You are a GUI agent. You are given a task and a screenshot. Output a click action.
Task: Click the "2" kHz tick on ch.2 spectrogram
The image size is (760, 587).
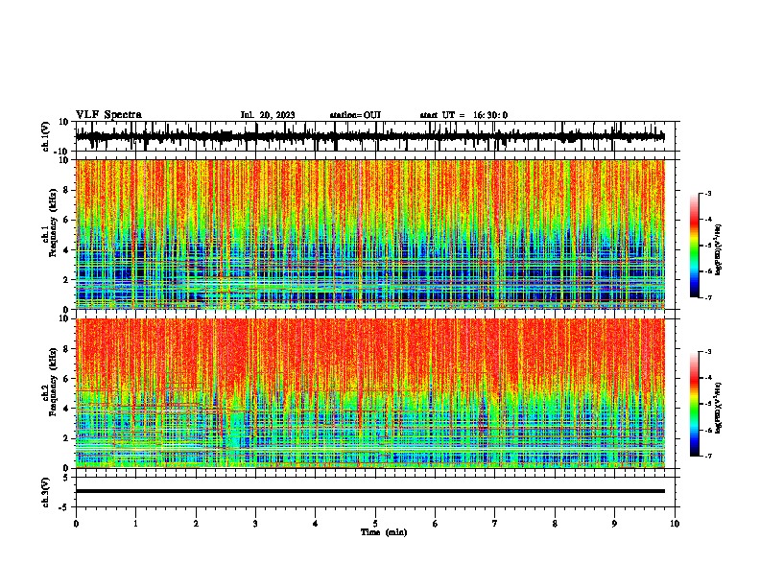[x=66, y=438]
